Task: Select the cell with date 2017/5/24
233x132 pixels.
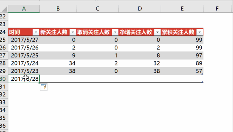Action: point(24,63)
